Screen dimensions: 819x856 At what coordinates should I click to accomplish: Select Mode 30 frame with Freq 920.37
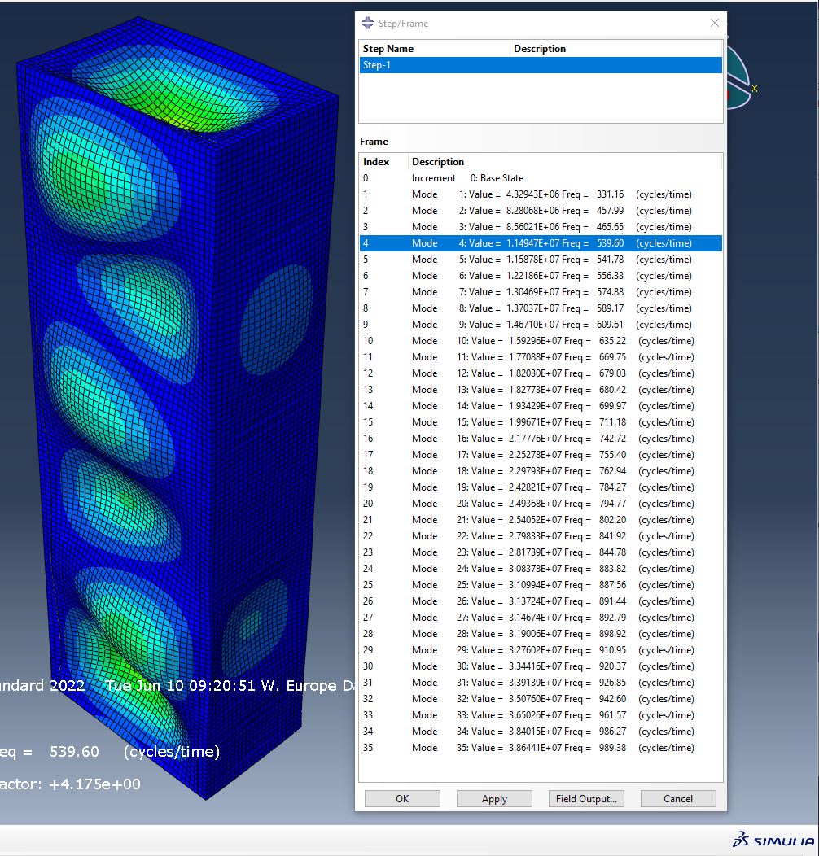coord(541,666)
